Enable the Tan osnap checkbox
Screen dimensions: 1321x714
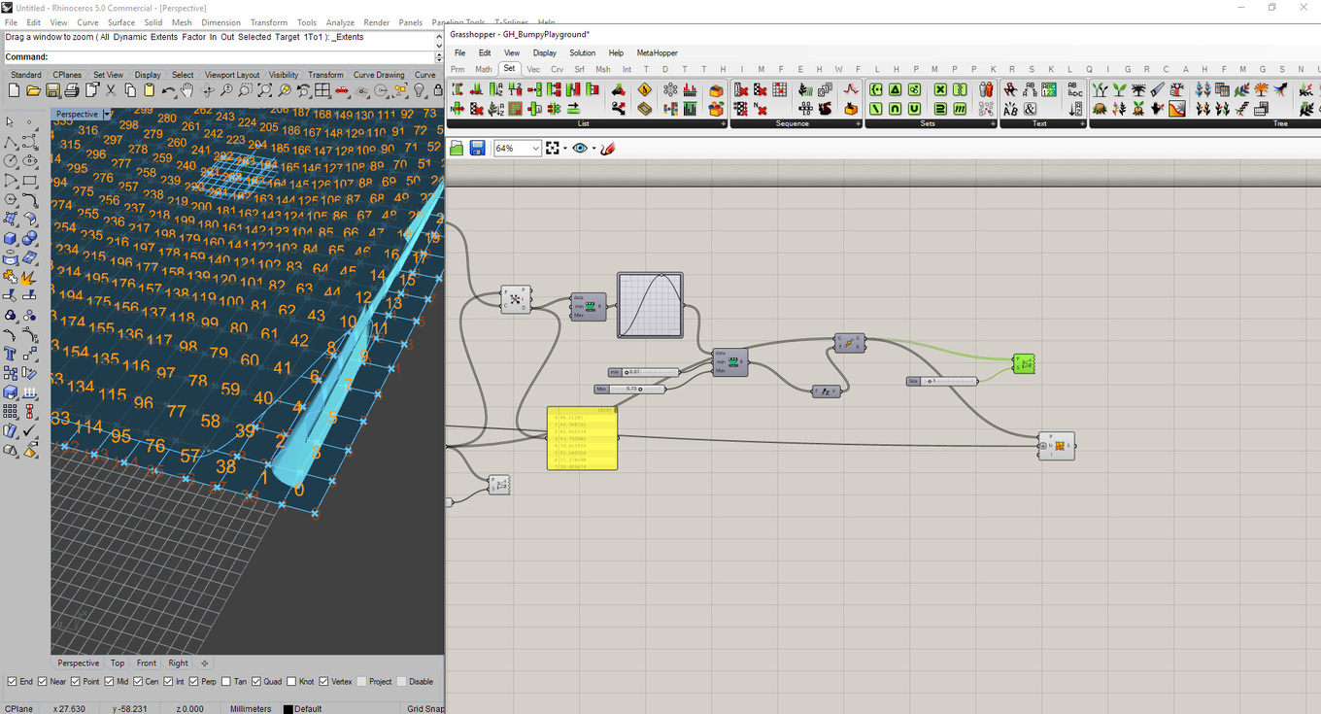226,681
